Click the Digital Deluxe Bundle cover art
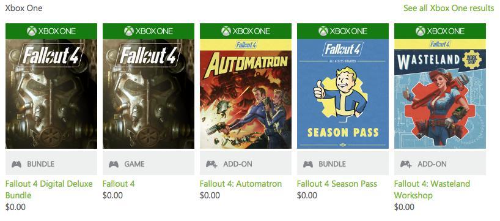 pos(51,94)
